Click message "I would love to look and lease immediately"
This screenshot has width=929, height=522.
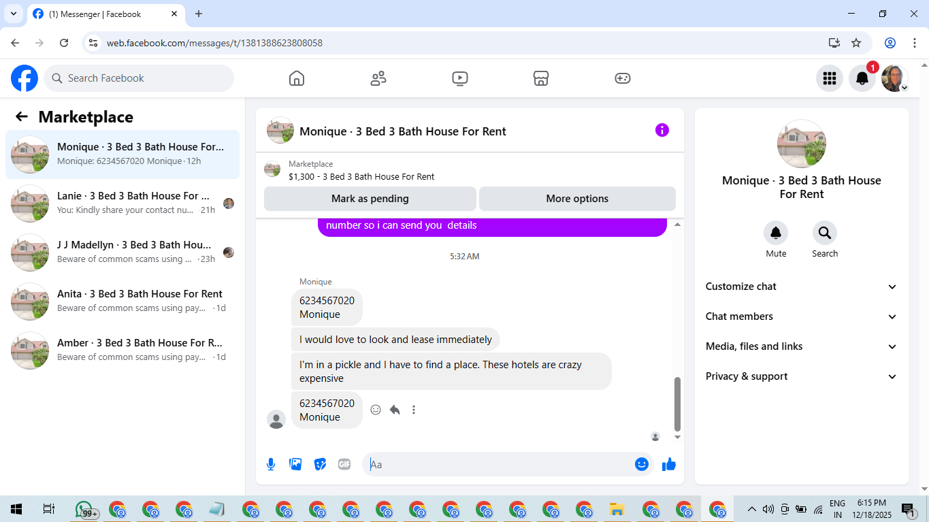coord(395,340)
